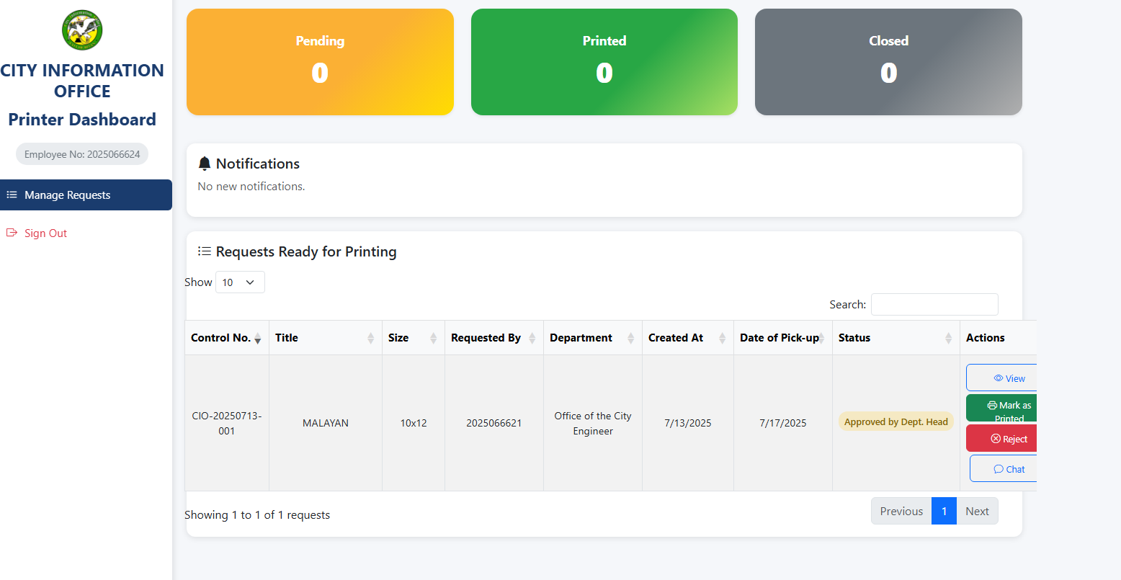Click Approved by Dept. Head status badge
Screen dimensions: 1121x580
coord(896,421)
